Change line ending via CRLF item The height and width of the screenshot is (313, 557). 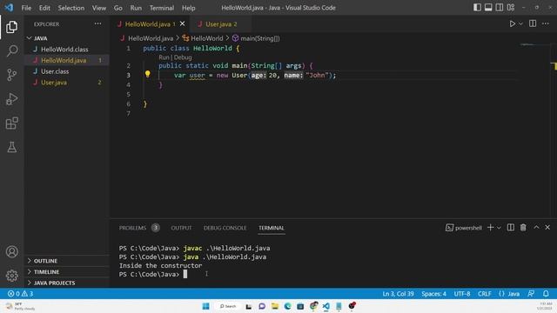[484, 294]
